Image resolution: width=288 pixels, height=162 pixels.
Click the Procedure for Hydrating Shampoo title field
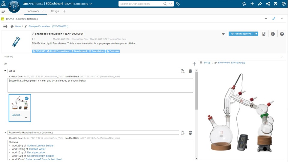point(93,132)
